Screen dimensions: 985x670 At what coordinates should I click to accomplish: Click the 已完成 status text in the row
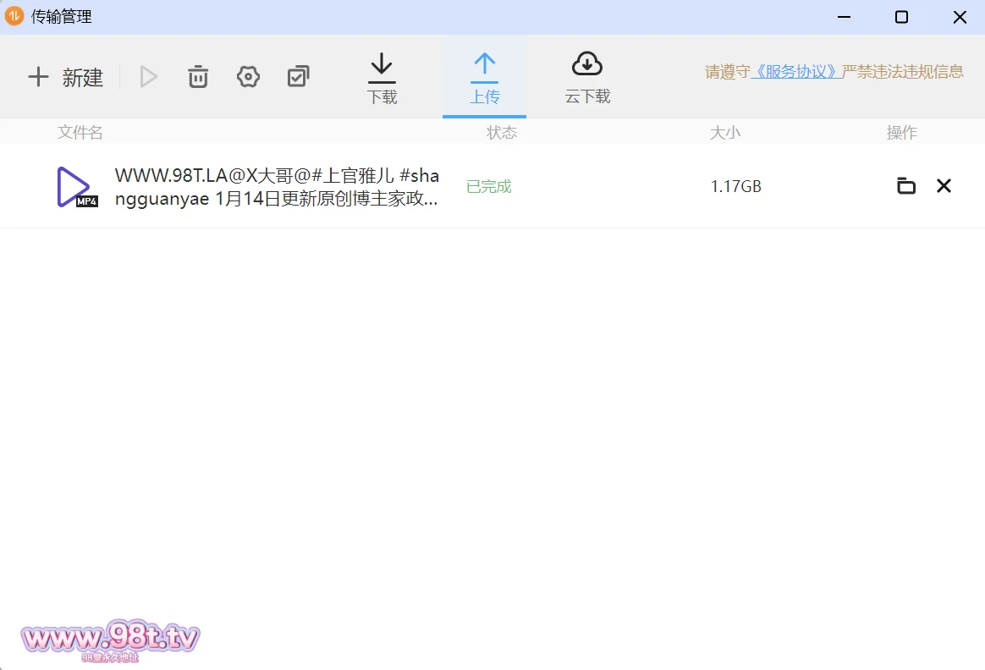coord(489,187)
